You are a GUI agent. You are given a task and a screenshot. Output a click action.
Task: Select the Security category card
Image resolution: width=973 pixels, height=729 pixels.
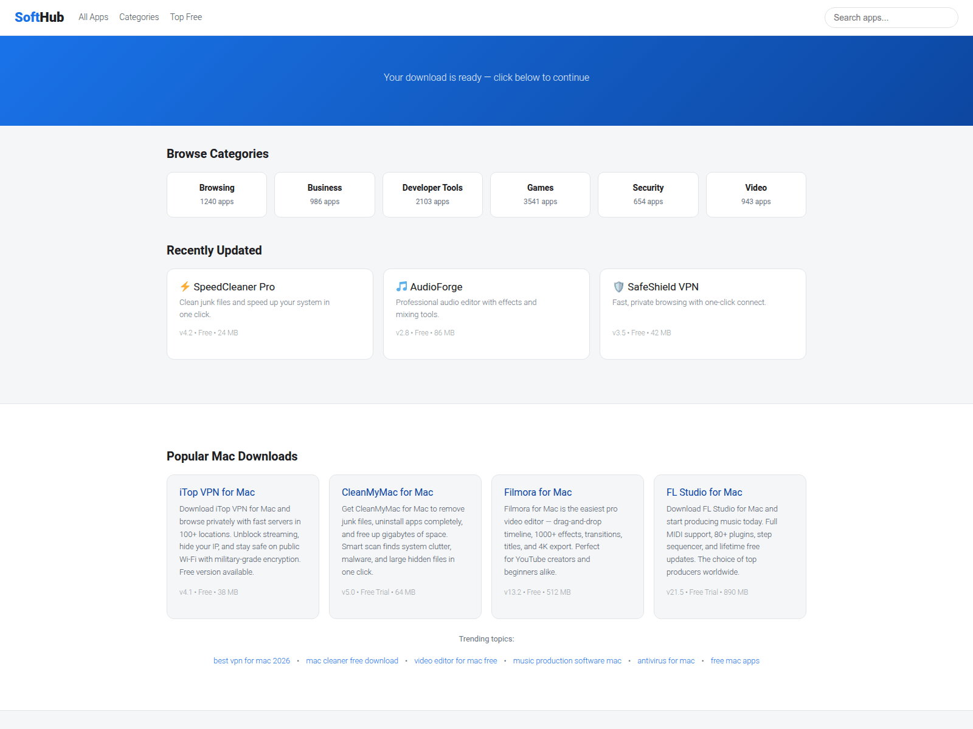point(648,194)
